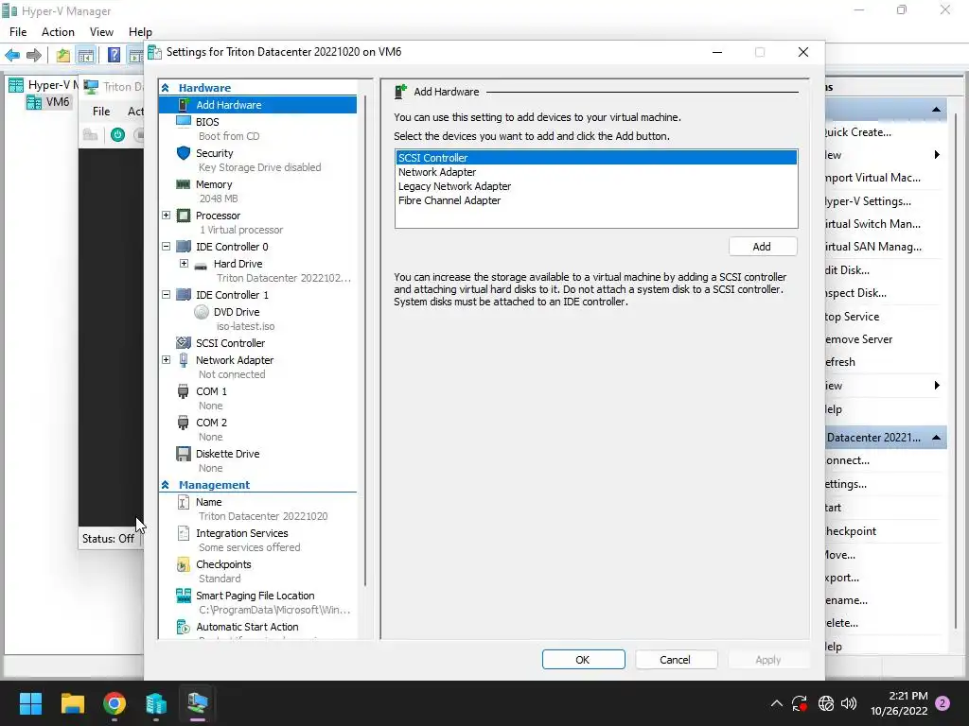Click the clock and date in taskbar
Viewport: 969px width, 726px height.
pyautogui.click(x=899, y=703)
